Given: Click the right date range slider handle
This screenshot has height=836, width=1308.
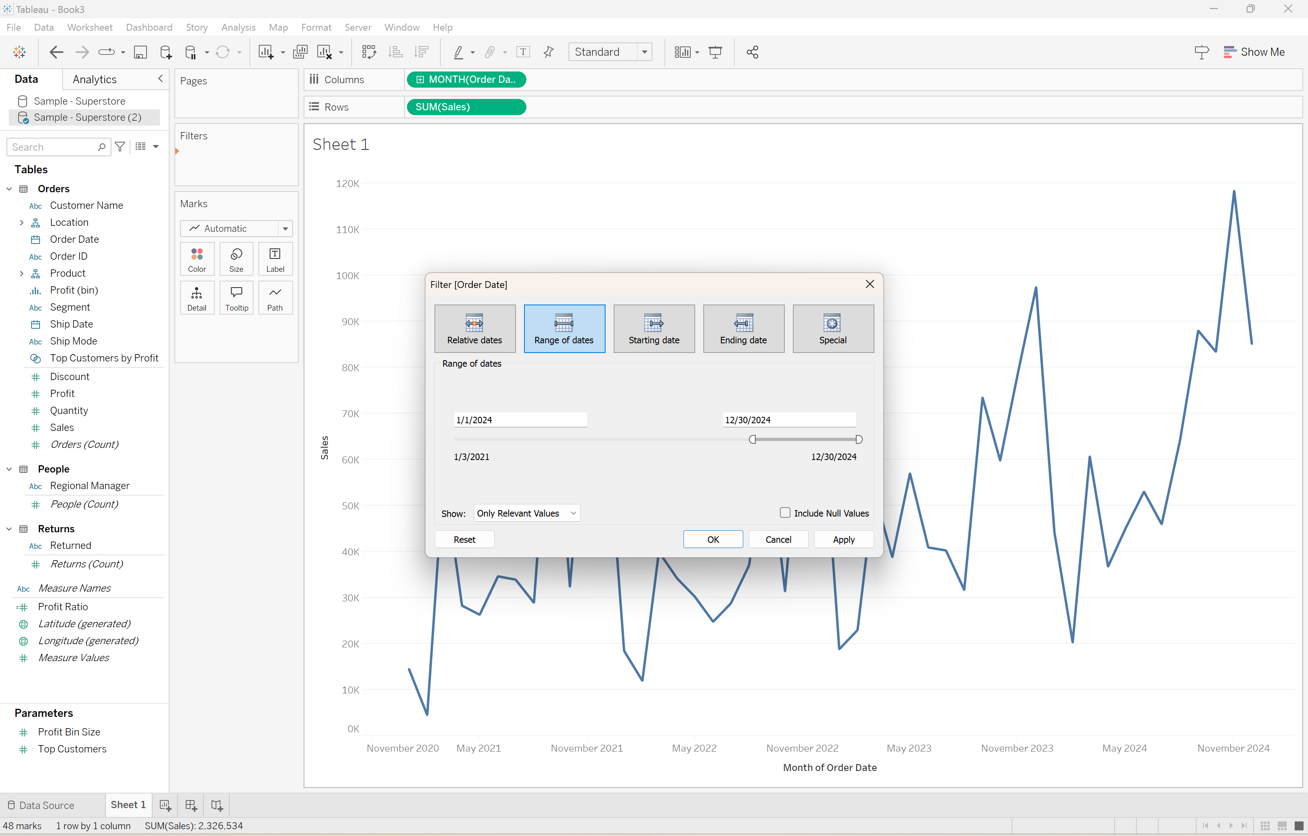Looking at the screenshot, I should click(859, 439).
